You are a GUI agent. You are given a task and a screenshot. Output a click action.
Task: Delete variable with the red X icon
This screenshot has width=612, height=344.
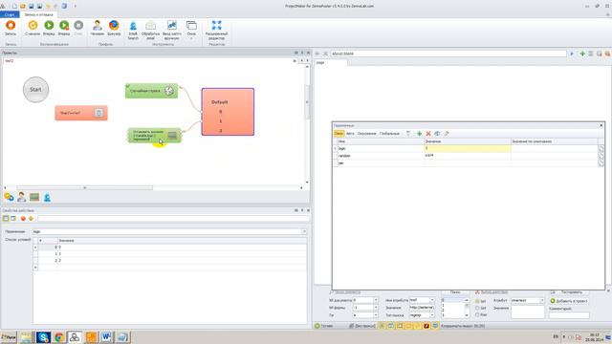click(x=428, y=134)
